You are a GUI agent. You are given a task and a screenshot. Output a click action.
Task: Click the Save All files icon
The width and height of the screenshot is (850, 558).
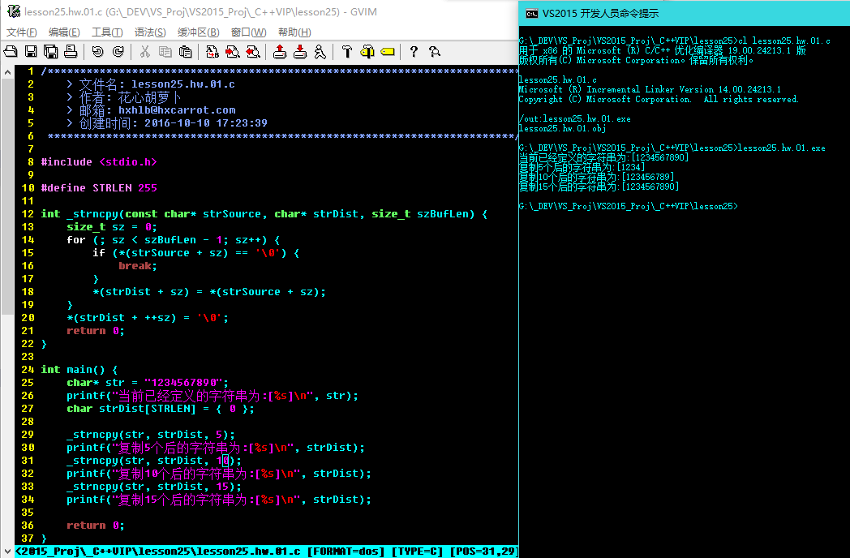50,52
